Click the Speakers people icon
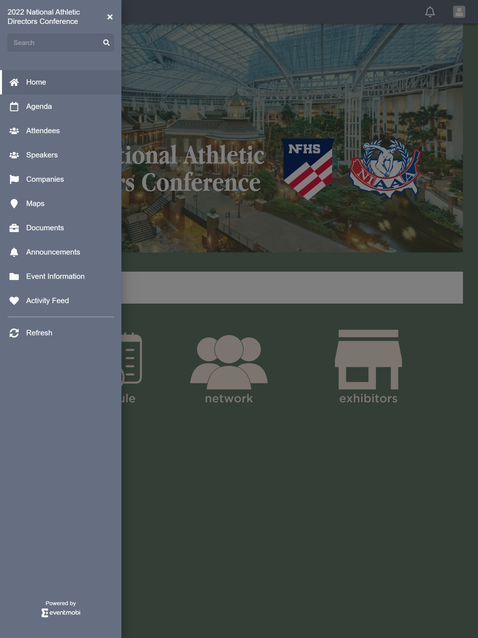 [14, 155]
